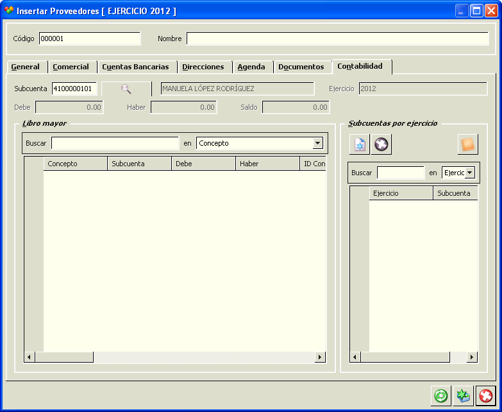Click the green circular refresh button
The image size is (502, 412).
[441, 396]
